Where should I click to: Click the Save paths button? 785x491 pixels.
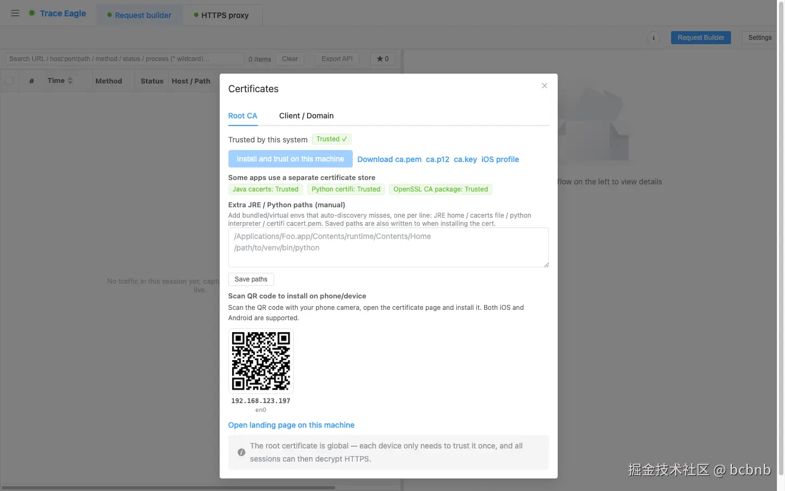click(x=251, y=279)
